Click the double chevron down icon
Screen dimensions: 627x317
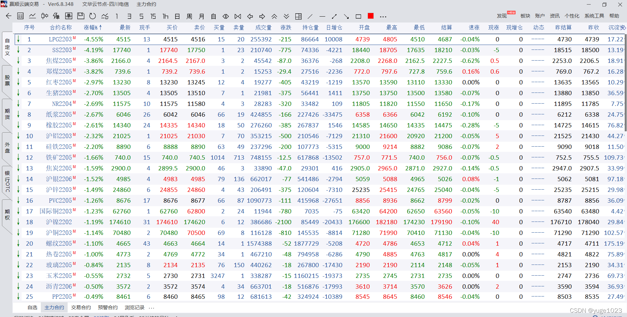(286, 16)
